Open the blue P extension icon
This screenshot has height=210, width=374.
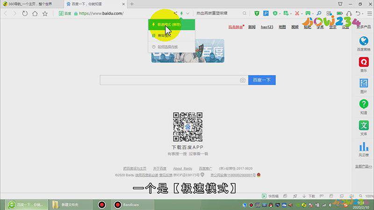266,14
